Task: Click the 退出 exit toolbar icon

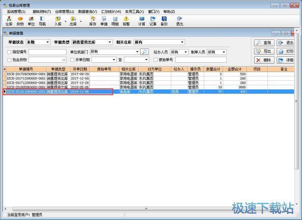Action: [x=180, y=21]
